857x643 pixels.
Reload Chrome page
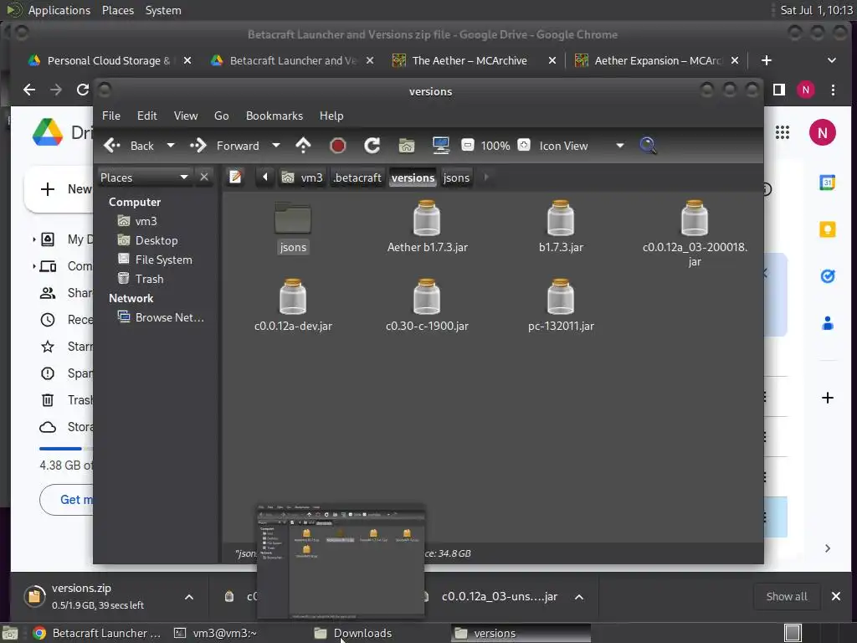point(83,90)
